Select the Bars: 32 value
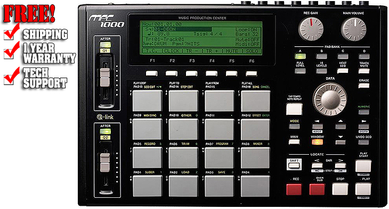Screen dimensions: 389x209 tap(255, 34)
